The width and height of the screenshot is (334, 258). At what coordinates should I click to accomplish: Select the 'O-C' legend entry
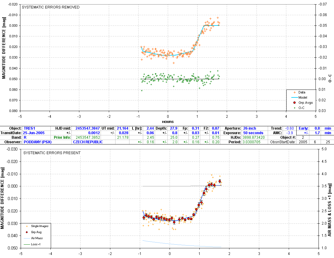(301, 108)
